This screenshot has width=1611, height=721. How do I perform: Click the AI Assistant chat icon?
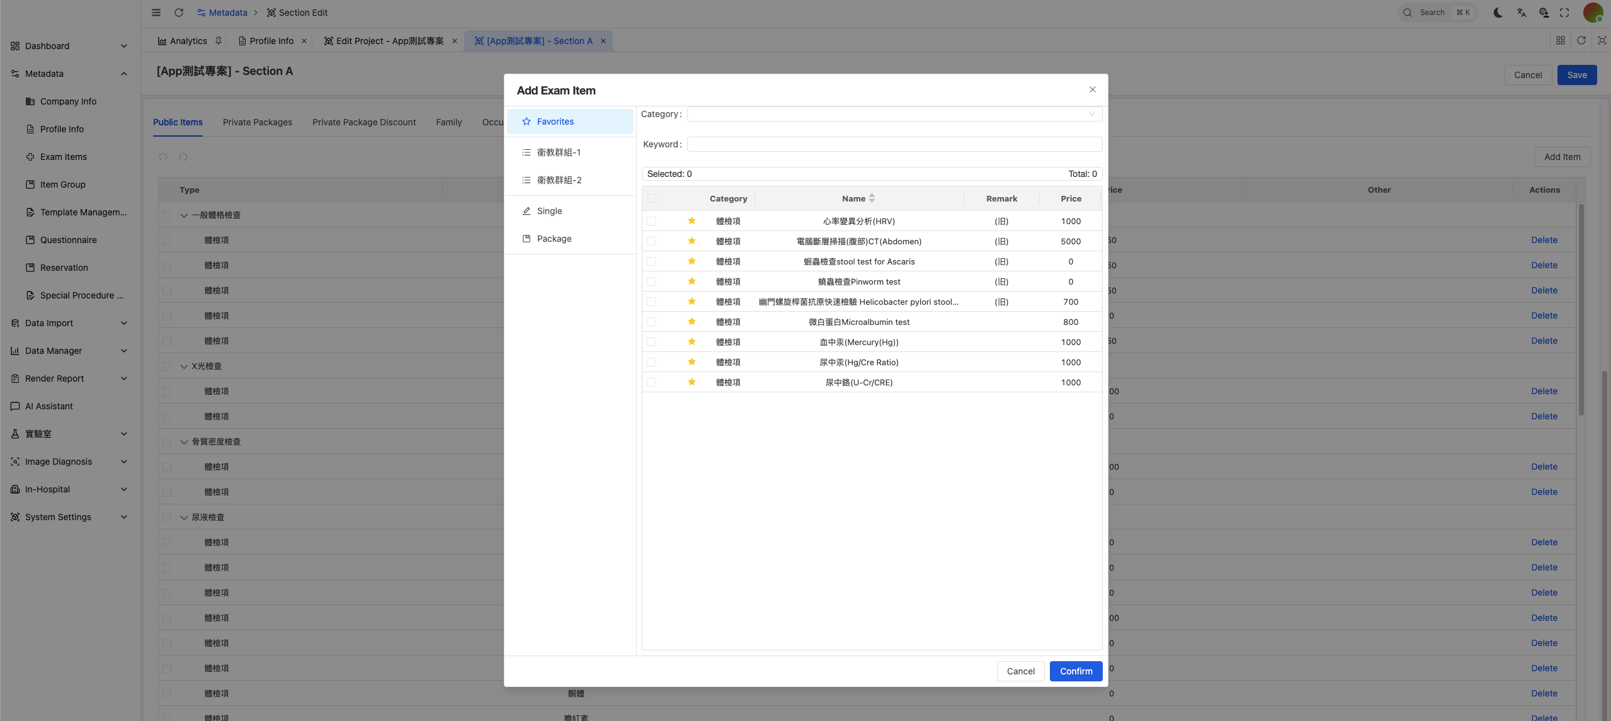pos(15,406)
